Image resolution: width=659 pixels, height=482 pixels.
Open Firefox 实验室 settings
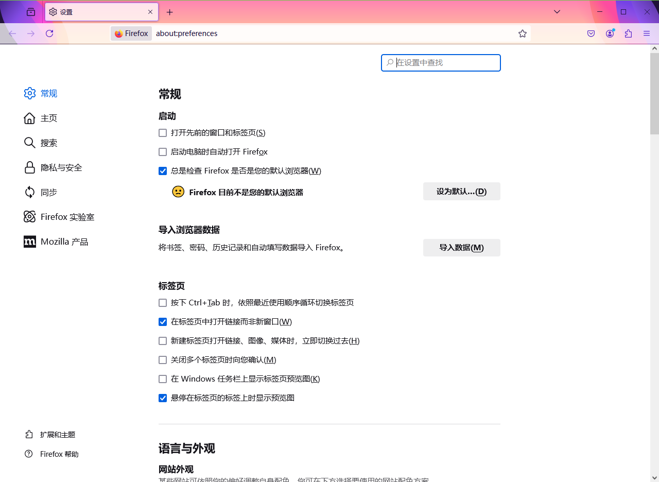(x=67, y=217)
